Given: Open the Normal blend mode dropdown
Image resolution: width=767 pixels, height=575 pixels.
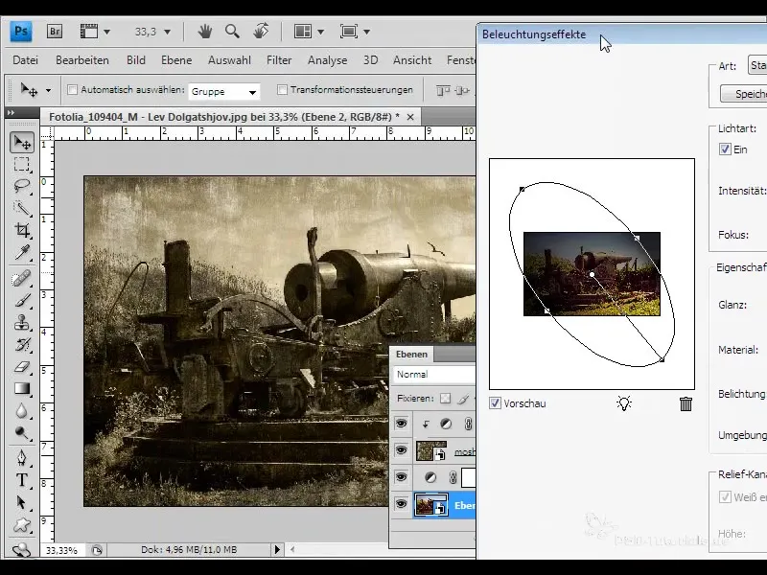Looking at the screenshot, I should 434,375.
